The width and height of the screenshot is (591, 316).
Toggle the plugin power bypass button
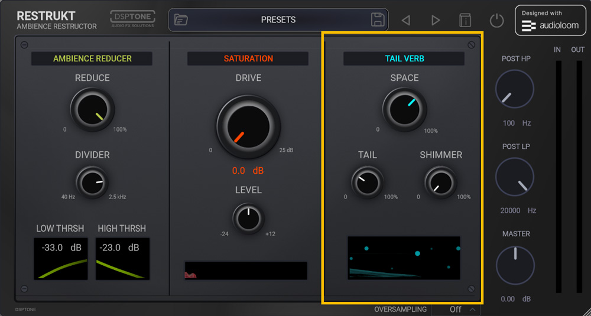click(x=496, y=20)
